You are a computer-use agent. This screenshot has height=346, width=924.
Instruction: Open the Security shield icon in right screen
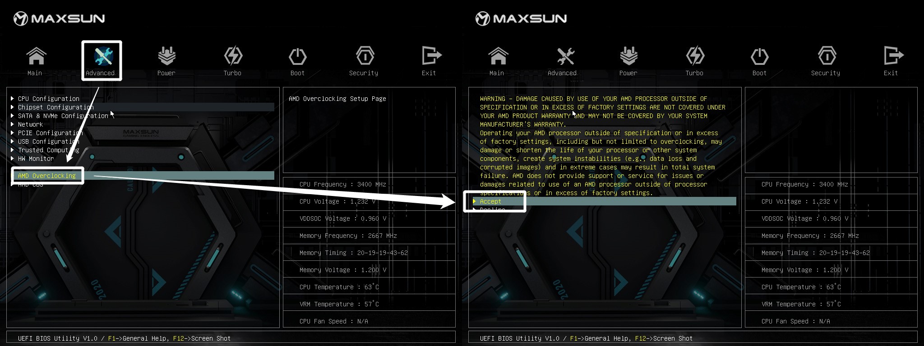pos(827,56)
